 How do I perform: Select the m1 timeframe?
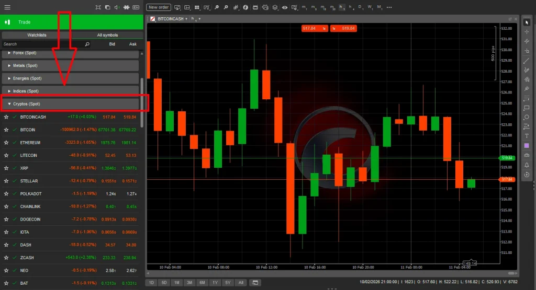click(304, 7)
